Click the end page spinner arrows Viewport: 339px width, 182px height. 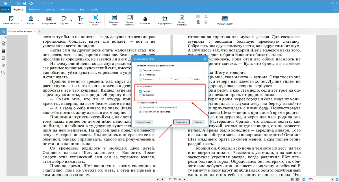tap(190, 79)
